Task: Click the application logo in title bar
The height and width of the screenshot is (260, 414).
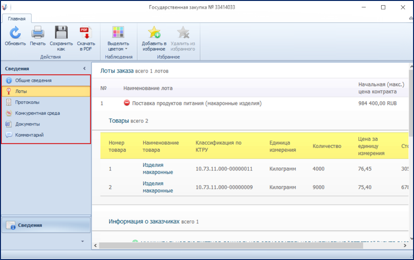Action: pos(5,7)
